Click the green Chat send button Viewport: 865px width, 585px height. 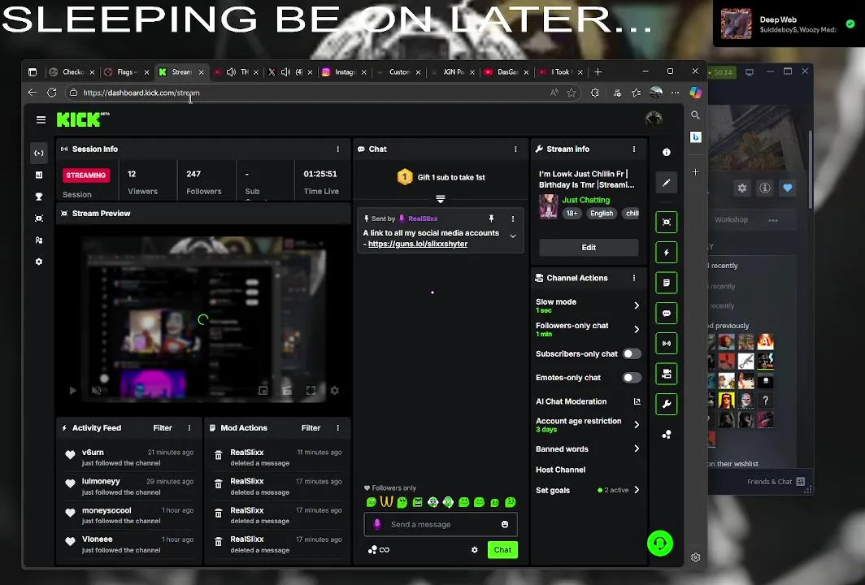502,550
